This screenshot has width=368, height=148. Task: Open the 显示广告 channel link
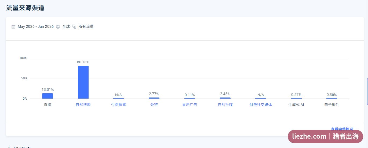tap(190, 105)
